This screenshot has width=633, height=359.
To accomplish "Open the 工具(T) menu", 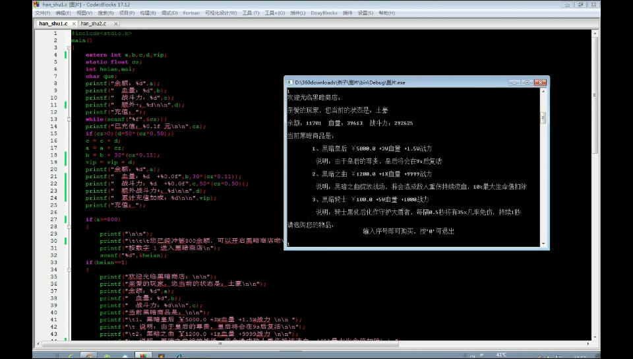I will tap(251, 13).
